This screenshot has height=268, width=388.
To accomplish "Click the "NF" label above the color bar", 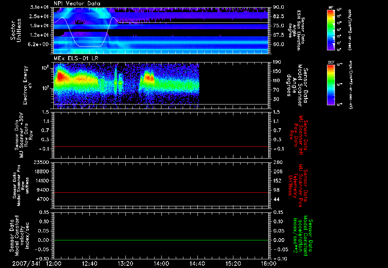I will click(331, 8).
